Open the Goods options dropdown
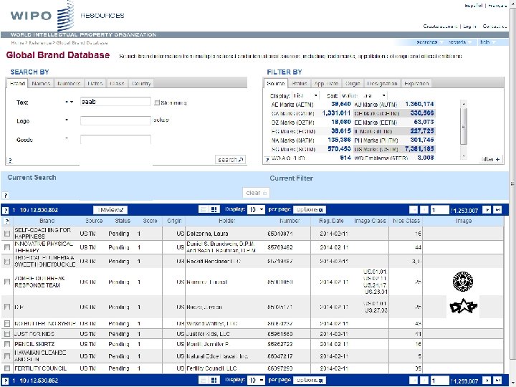This screenshot has width=516, height=387. 67,138
